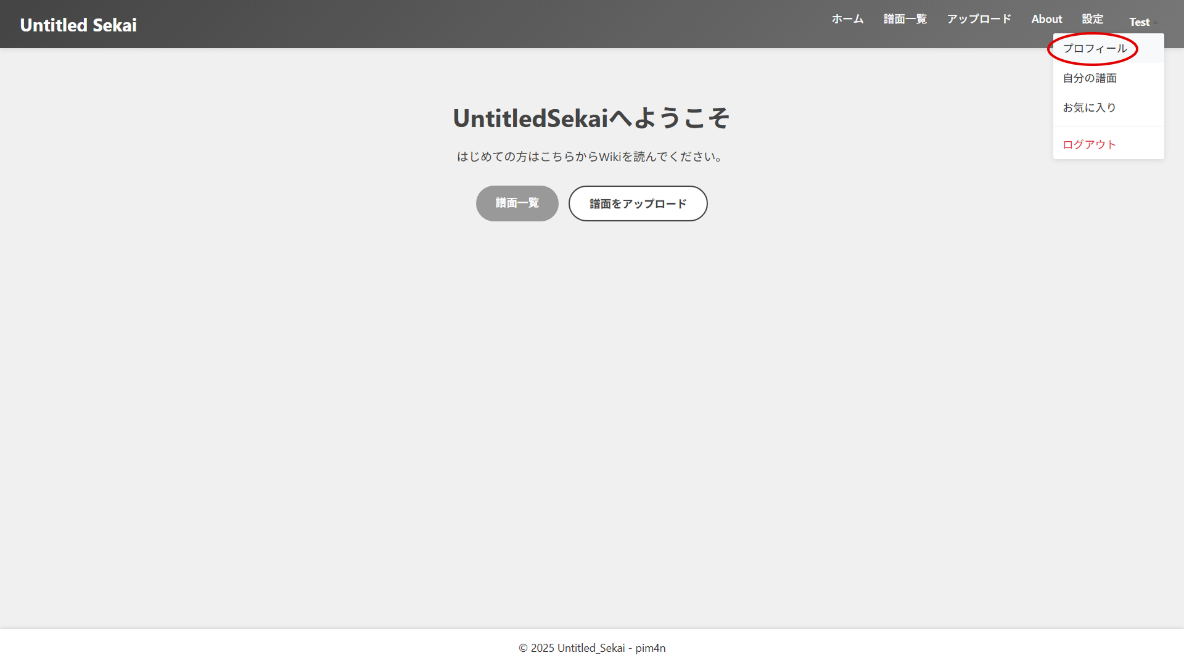Click the 譜面をアップロード button

(638, 203)
